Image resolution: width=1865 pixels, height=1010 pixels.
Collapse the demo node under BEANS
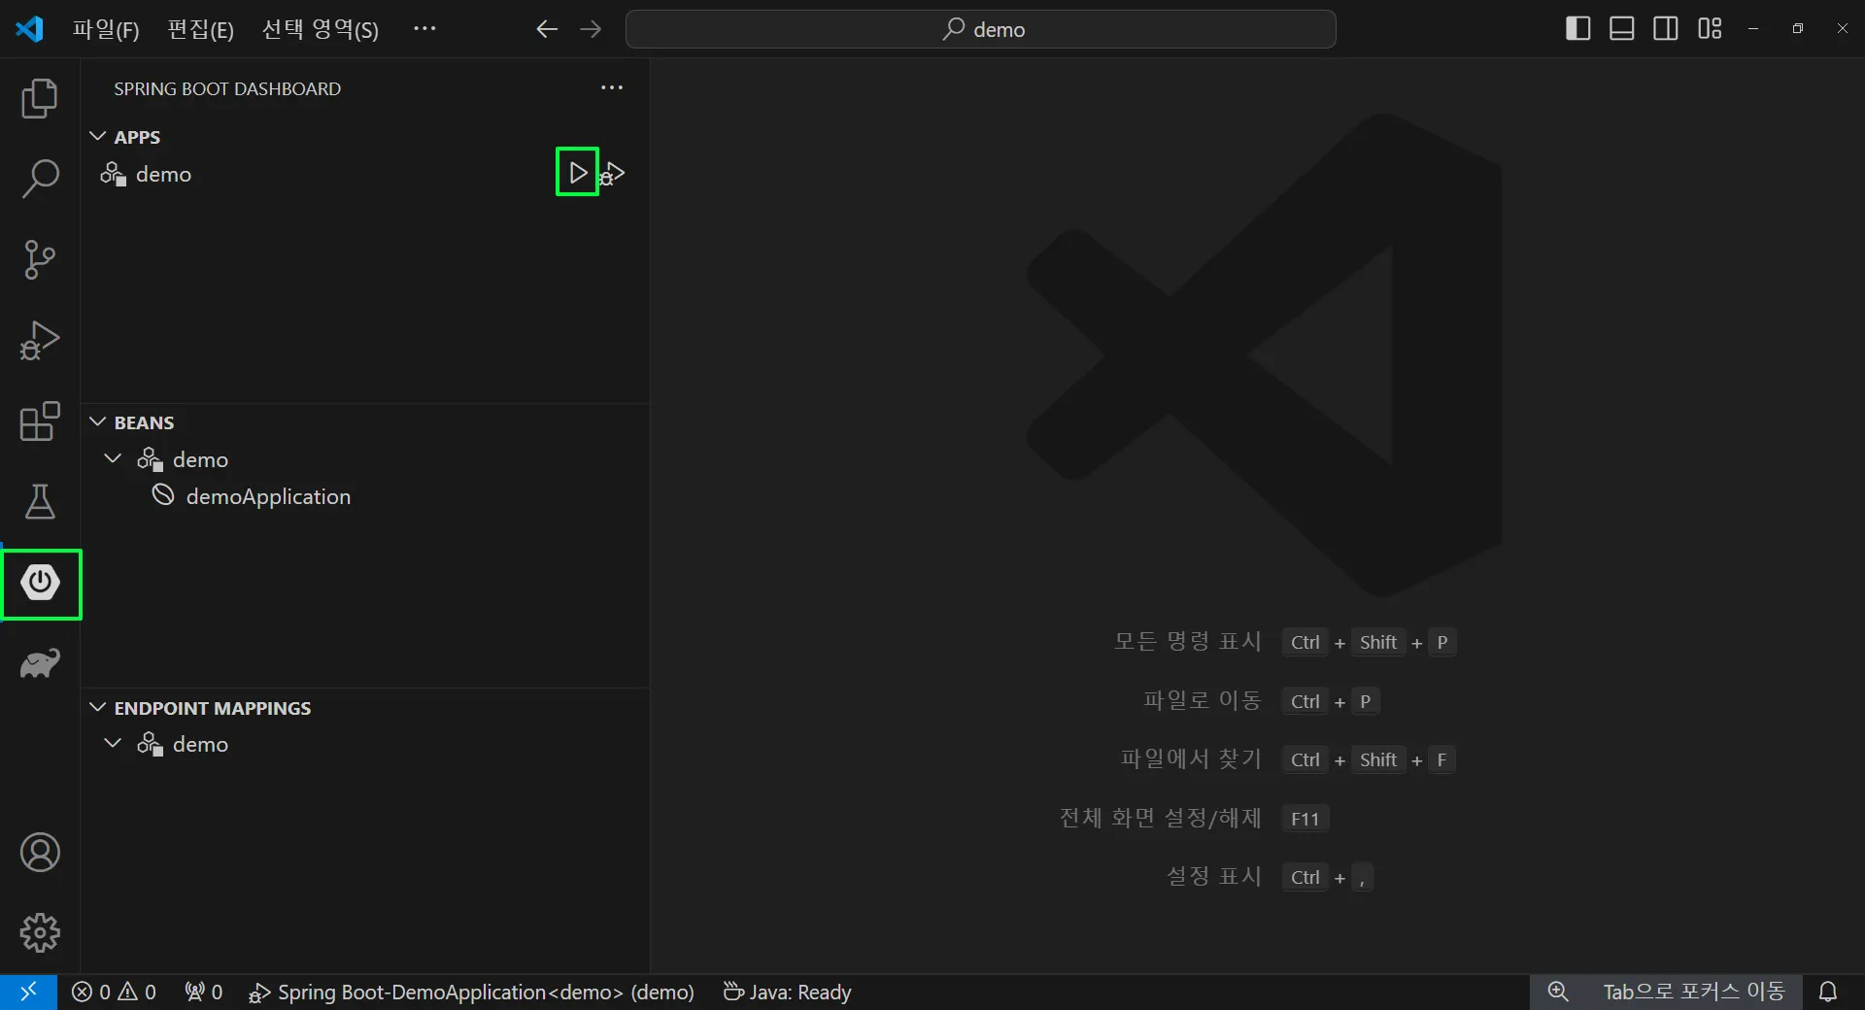[x=113, y=458]
